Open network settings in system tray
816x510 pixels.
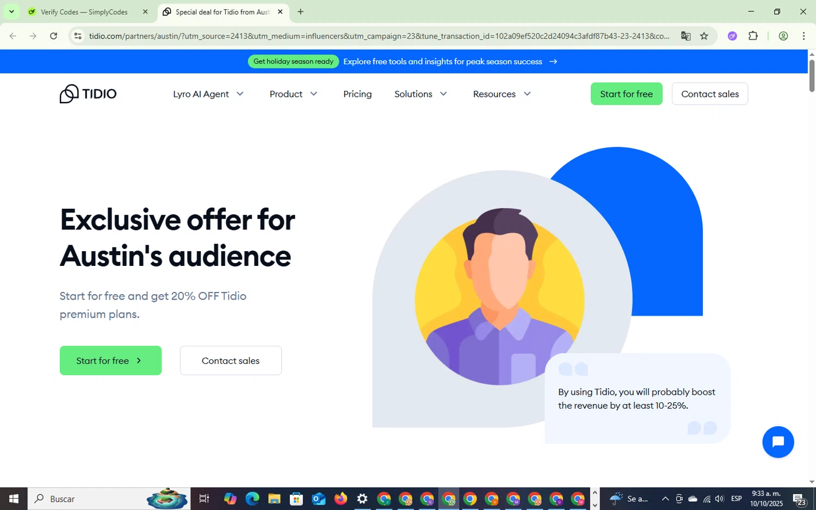point(707,499)
